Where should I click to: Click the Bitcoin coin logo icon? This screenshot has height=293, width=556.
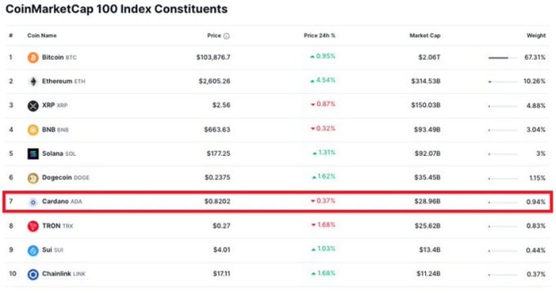pos(33,57)
